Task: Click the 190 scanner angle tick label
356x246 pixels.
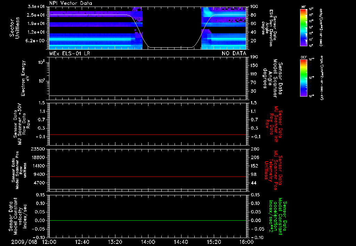Action: coord(254,57)
